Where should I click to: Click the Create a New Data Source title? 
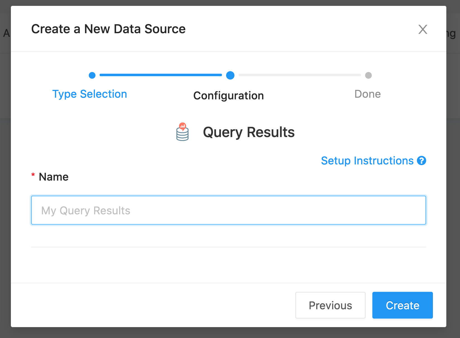coord(108,29)
